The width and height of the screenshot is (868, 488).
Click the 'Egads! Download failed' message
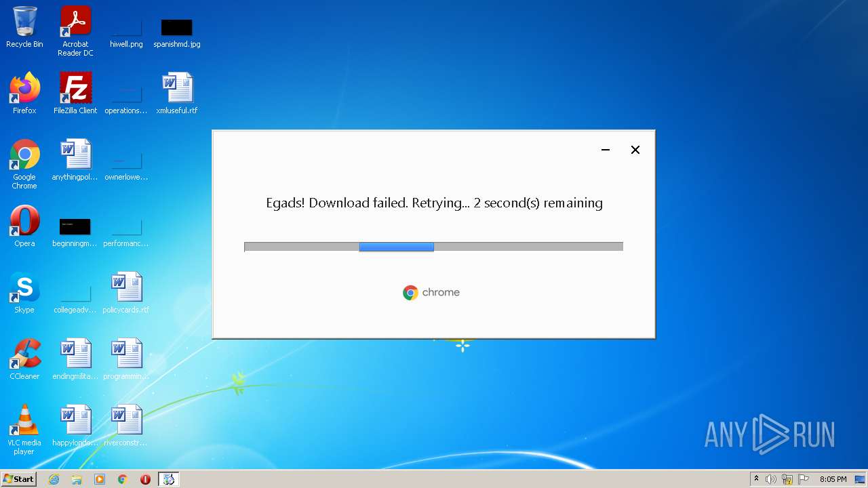tap(434, 203)
